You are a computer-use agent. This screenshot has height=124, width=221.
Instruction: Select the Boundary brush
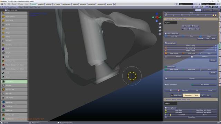click(x=14, y=45)
